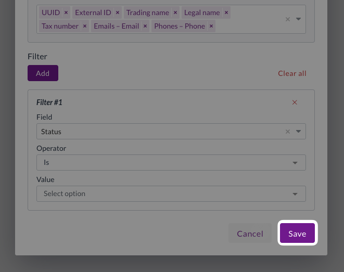This screenshot has width=344, height=272.
Task: Click the Add filter button
Action: (43, 73)
